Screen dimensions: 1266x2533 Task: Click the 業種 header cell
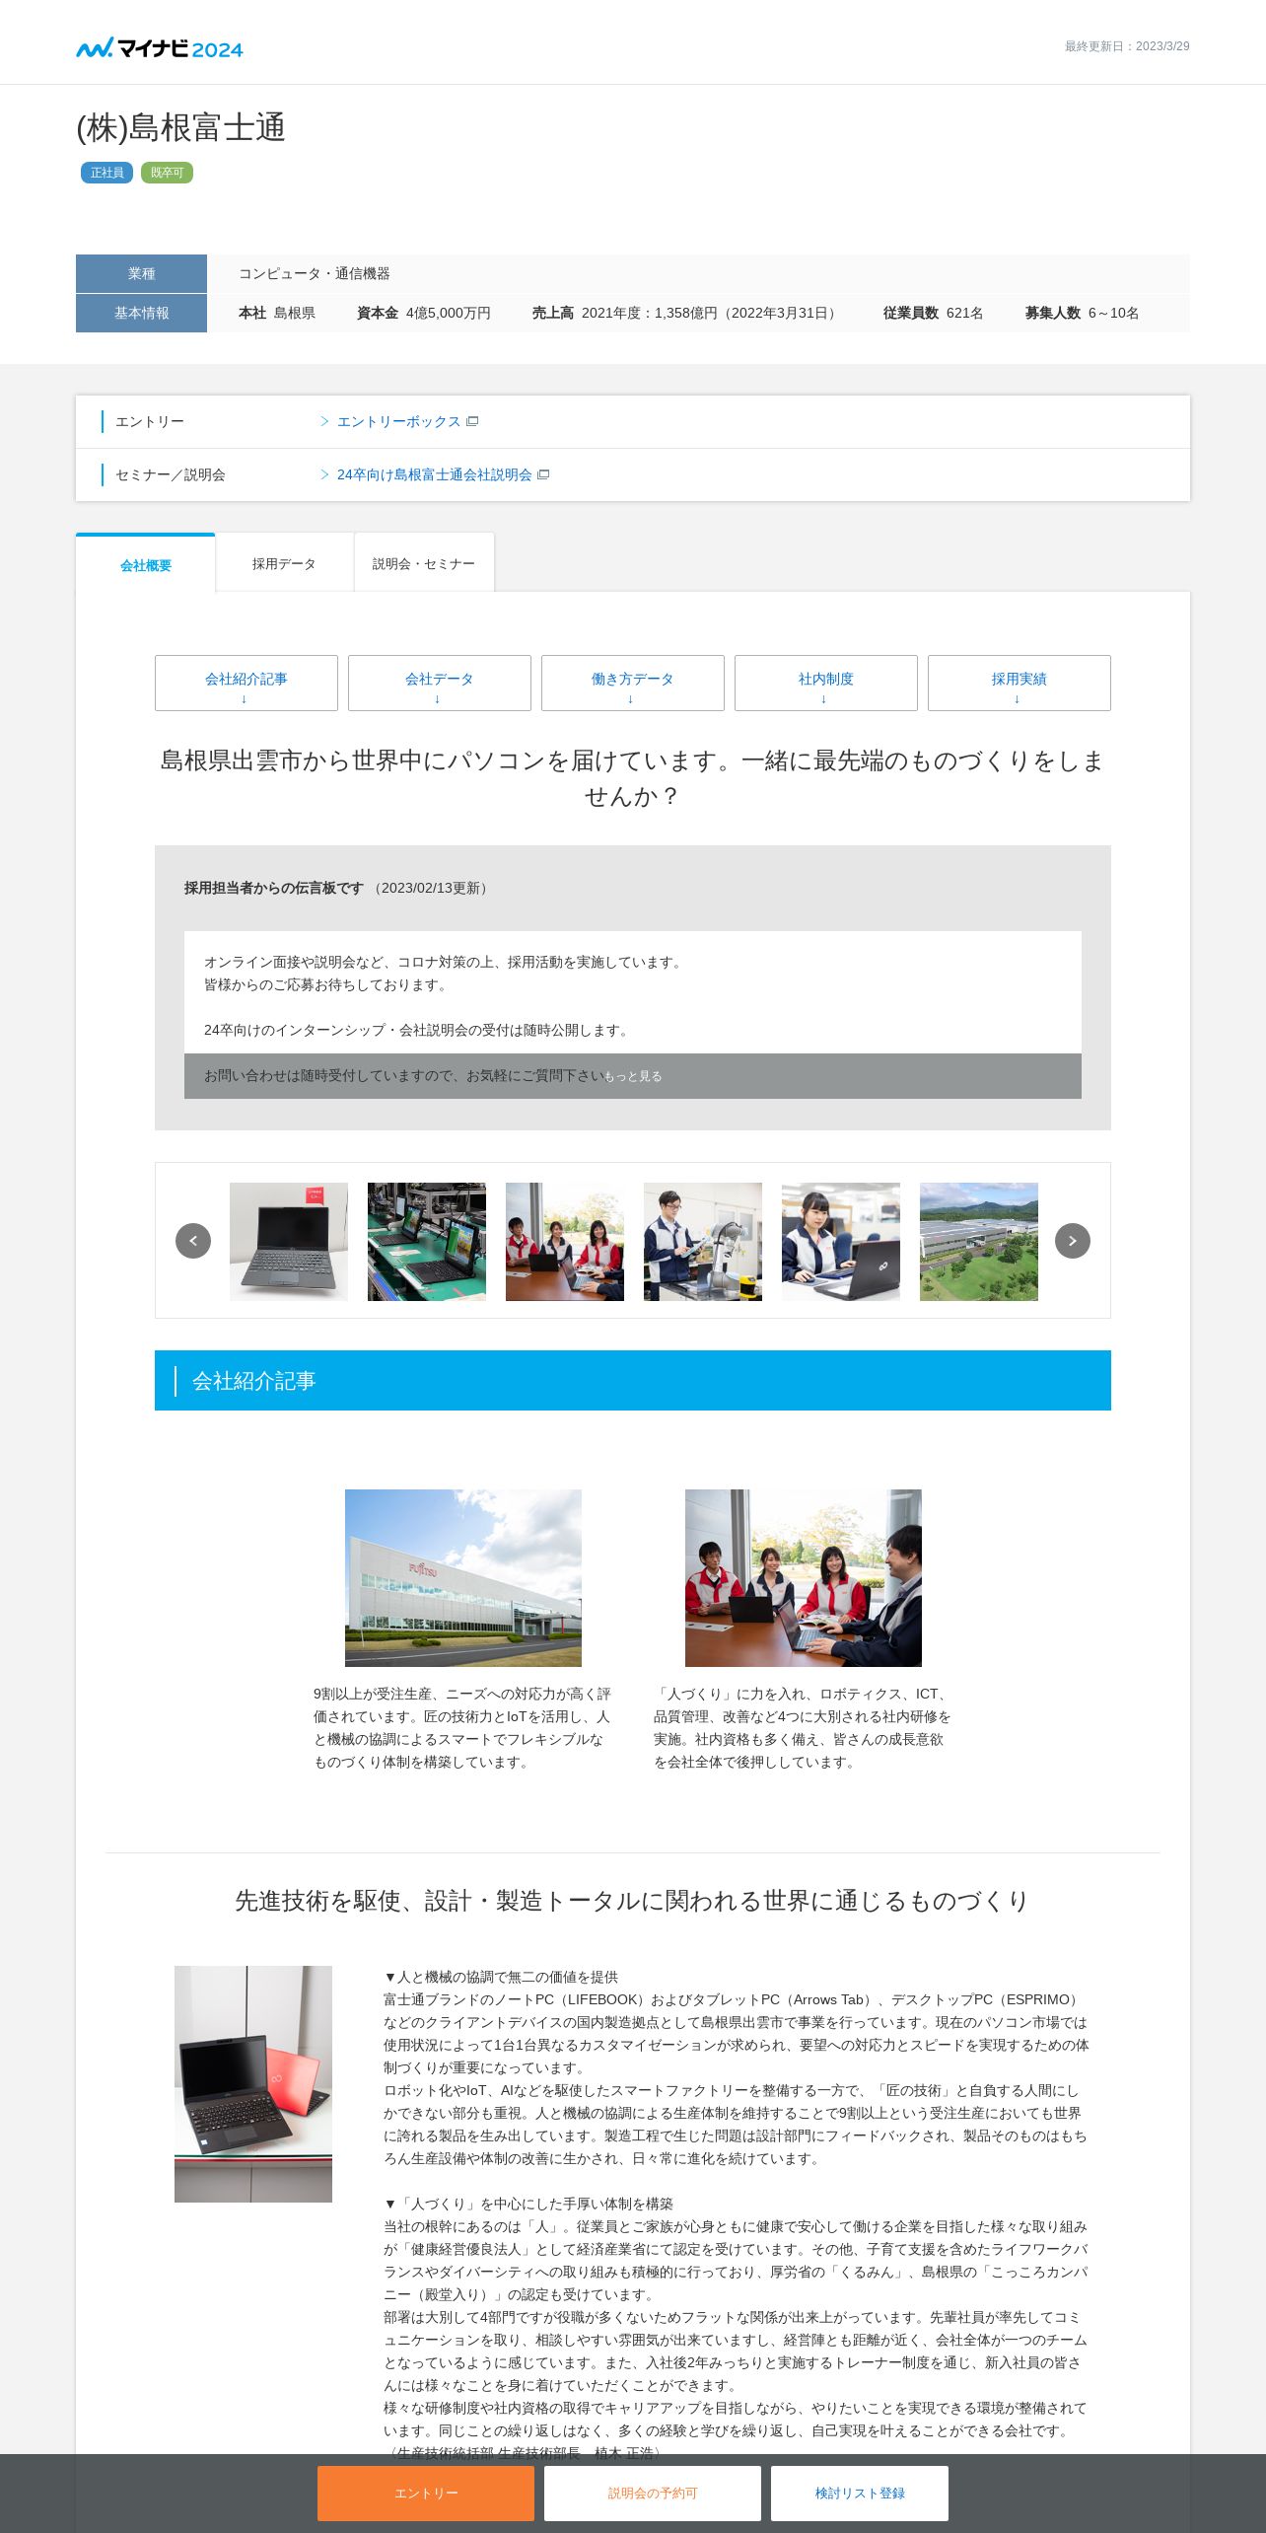click(141, 273)
